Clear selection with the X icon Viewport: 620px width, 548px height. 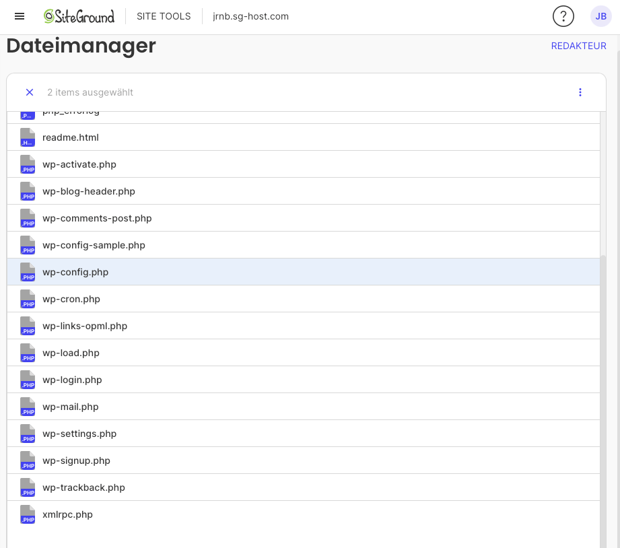point(30,92)
